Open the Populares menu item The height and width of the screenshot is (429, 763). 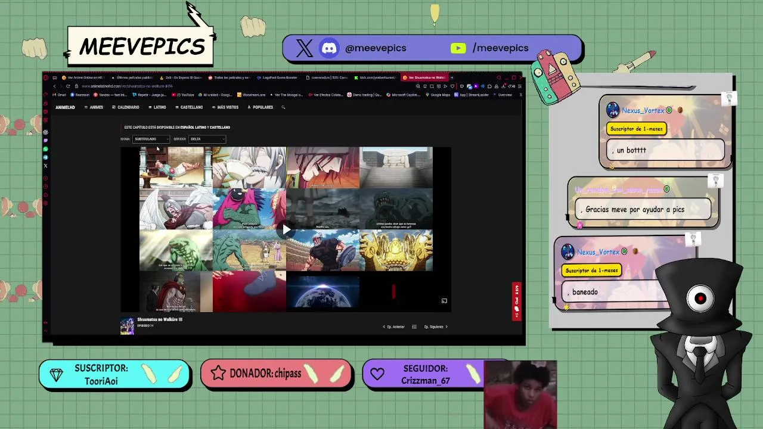click(260, 107)
